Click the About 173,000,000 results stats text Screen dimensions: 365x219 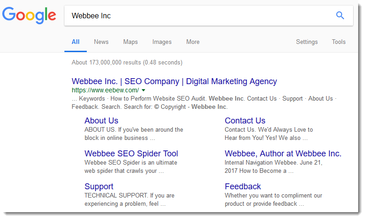127,63
